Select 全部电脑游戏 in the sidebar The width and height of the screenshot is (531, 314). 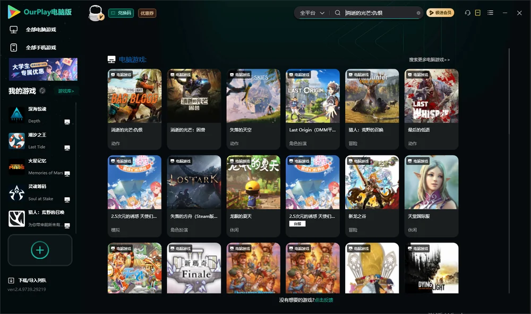(41, 30)
